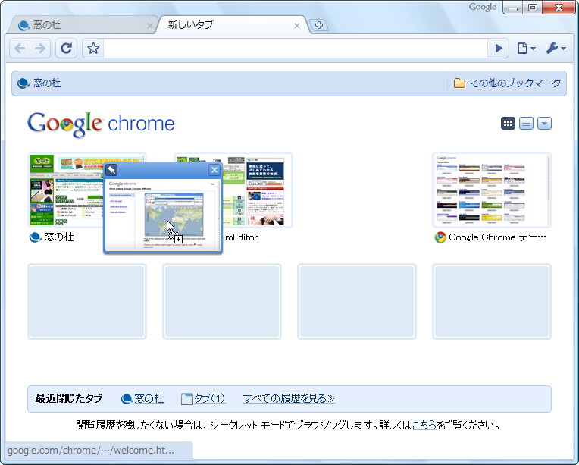Reopen 窓の杜 from recently closed tabs

point(142,398)
